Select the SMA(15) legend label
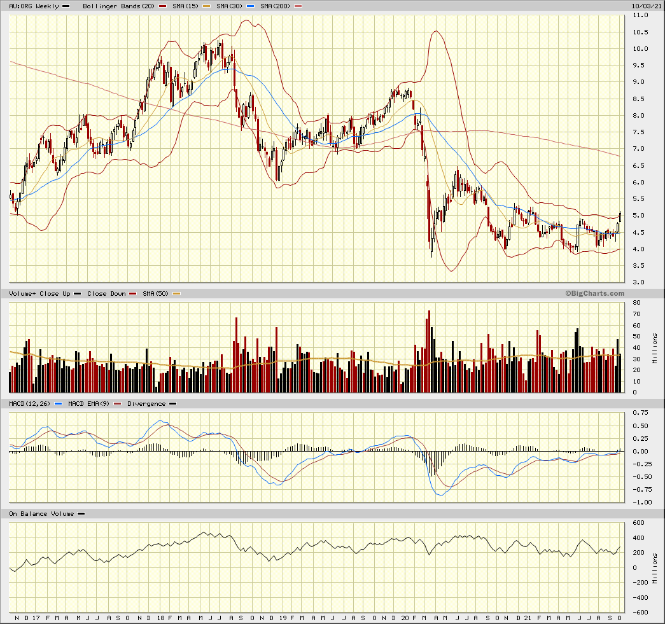665x624 pixels. [x=185, y=6]
